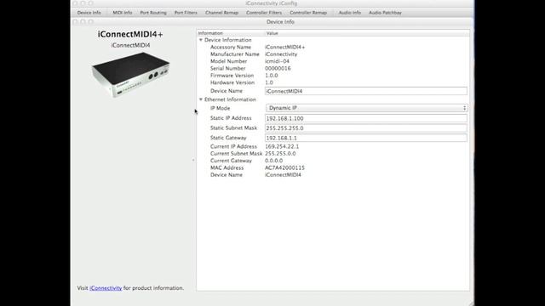545x306 pixels.
Task: Edit the Device Name field
Action: [x=366, y=91]
